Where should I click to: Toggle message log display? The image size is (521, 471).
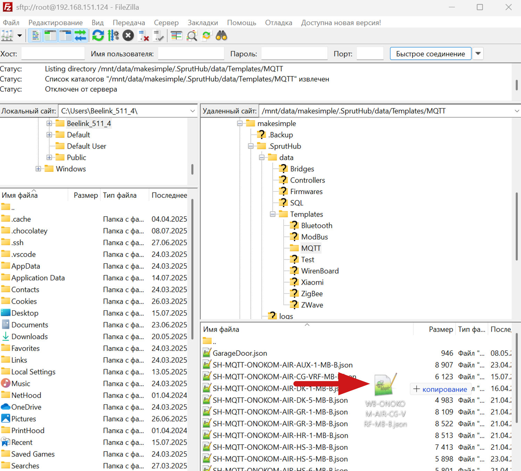[x=35, y=35]
